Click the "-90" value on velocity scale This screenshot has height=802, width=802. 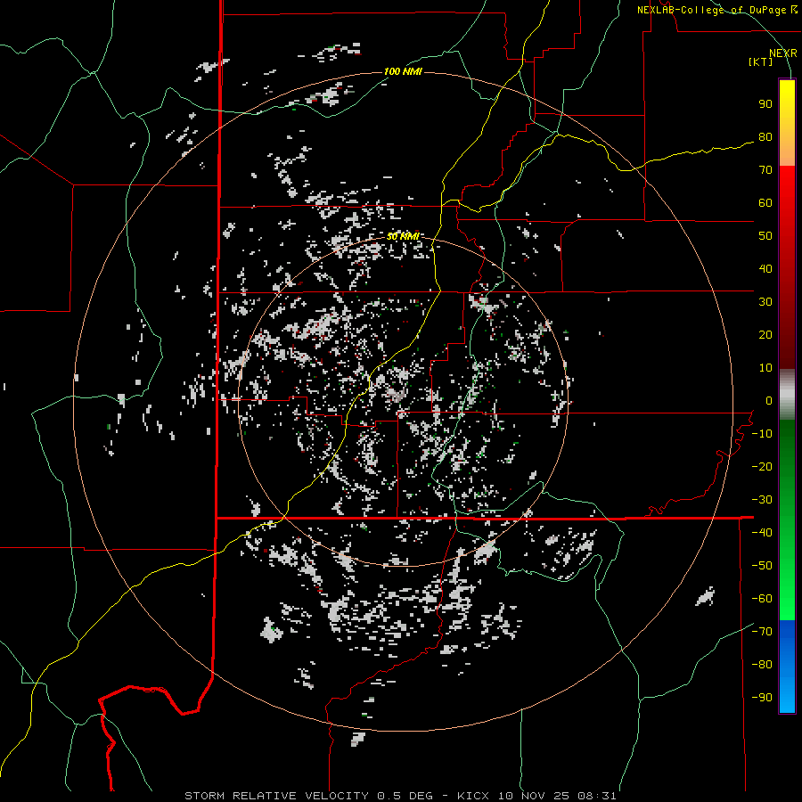click(762, 698)
